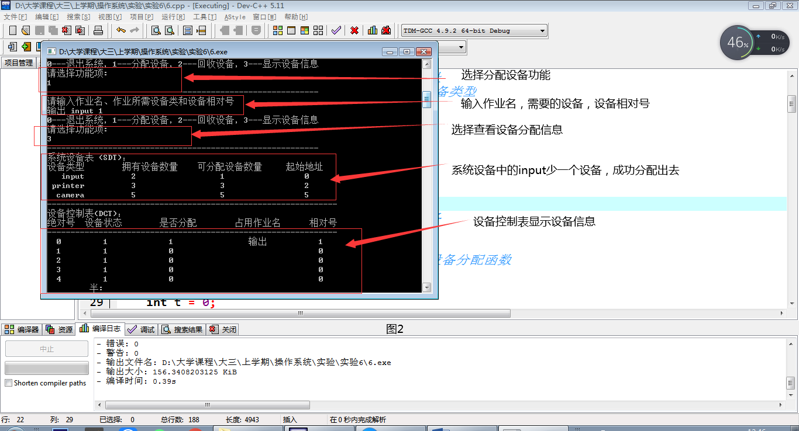Open the 项目[P] menu
This screenshot has width=799, height=431.
[142, 17]
